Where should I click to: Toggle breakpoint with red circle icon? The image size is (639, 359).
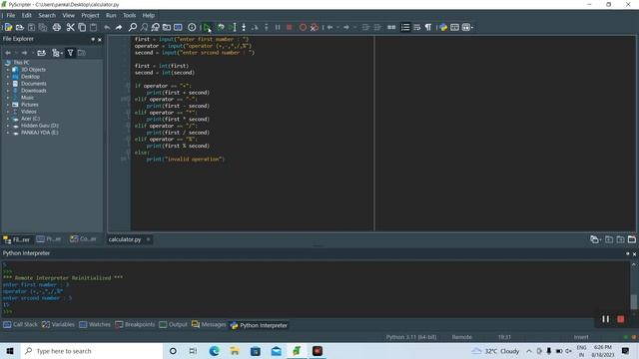(x=303, y=27)
